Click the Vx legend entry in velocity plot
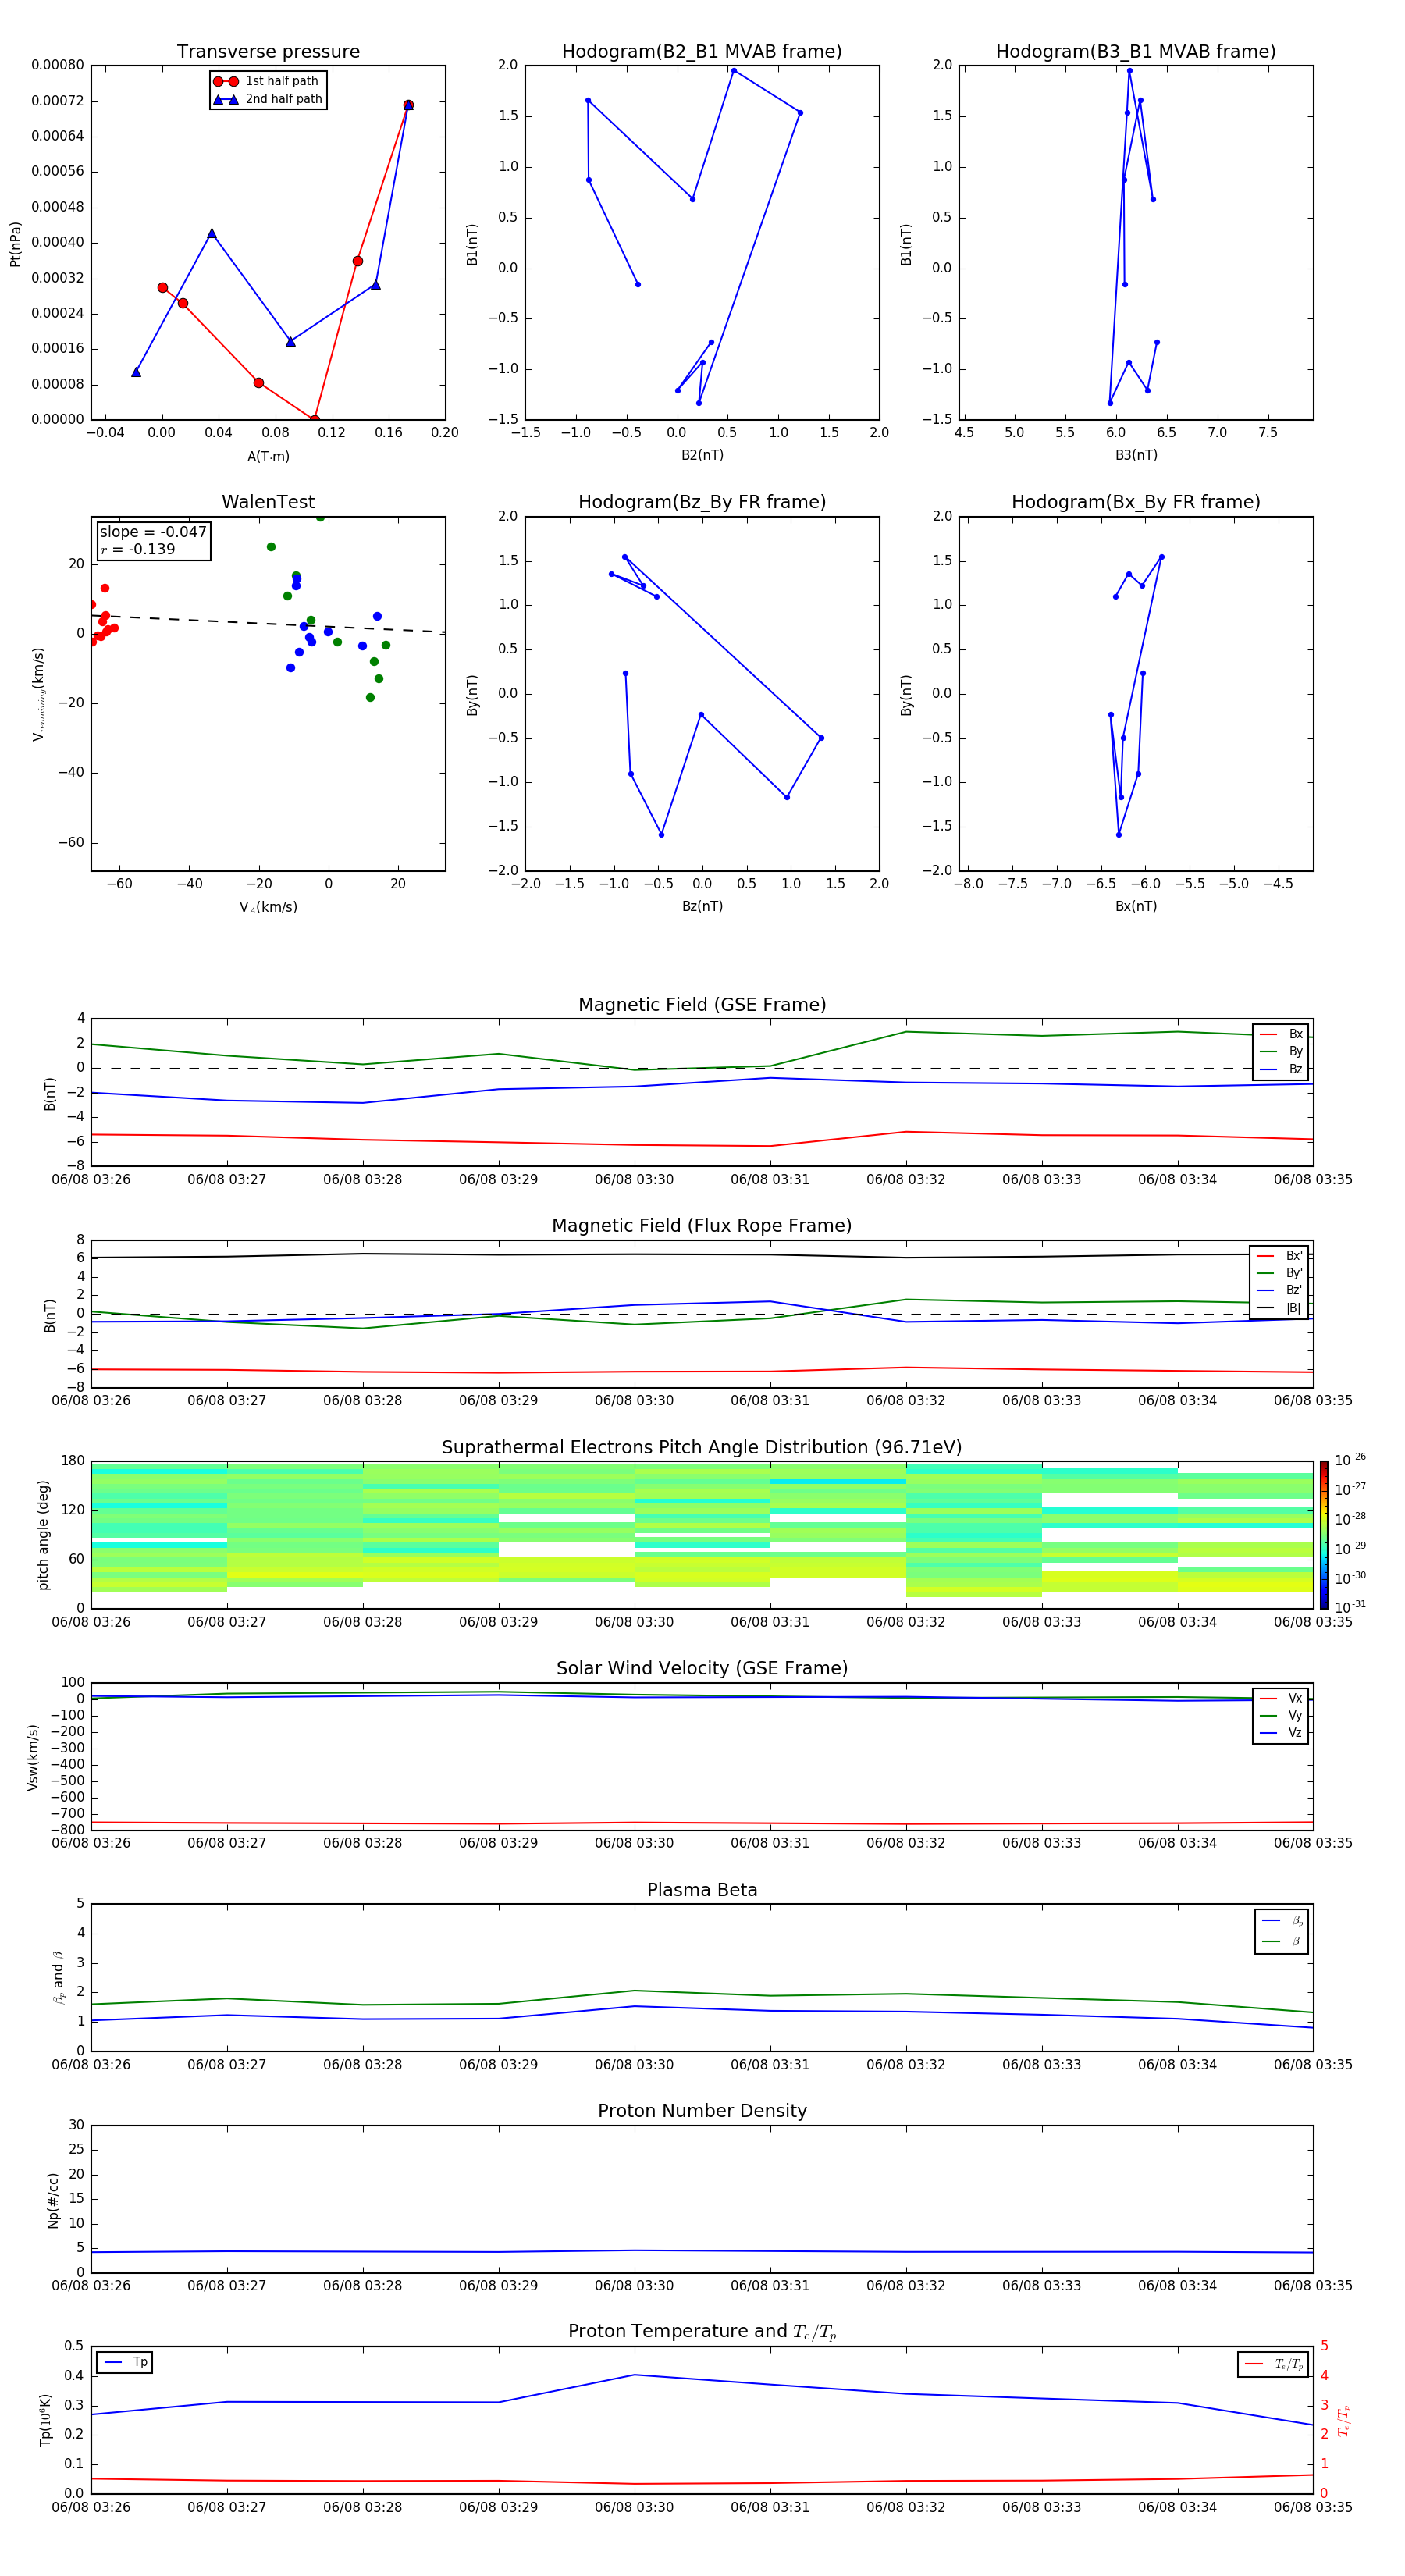 point(1281,1699)
